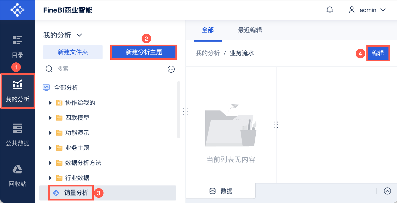Go to 我的分析 in sidebar
The image size is (397, 203).
pos(18,91)
